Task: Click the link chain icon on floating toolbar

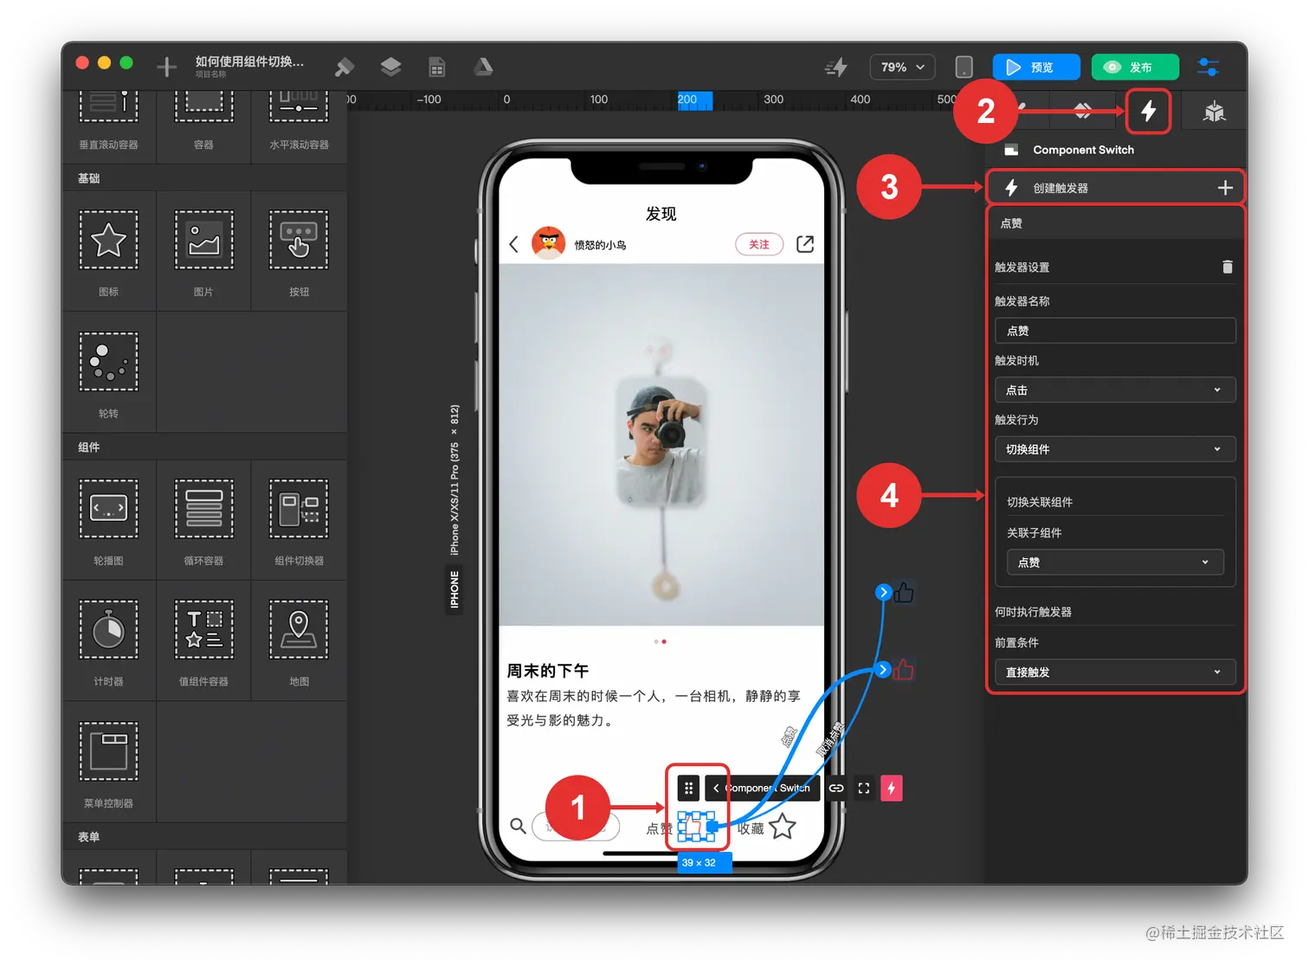Action: (836, 788)
